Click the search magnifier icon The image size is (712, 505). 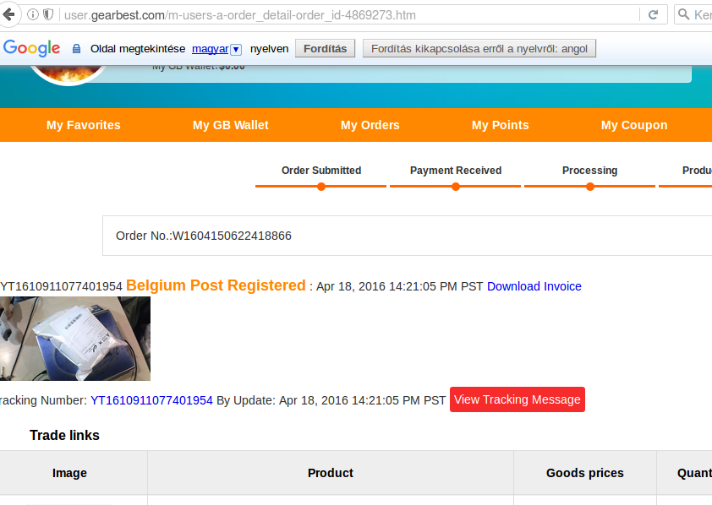pyautogui.click(x=683, y=14)
